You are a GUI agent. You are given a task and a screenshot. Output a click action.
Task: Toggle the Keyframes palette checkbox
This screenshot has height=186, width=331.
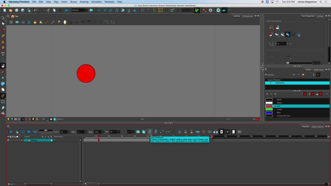click(271, 83)
